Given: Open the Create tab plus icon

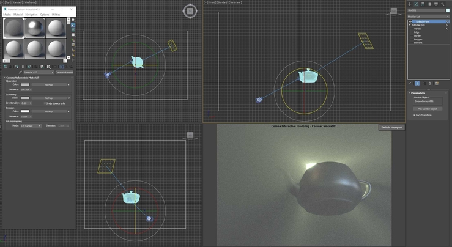Looking at the screenshot, I should click(409, 4).
